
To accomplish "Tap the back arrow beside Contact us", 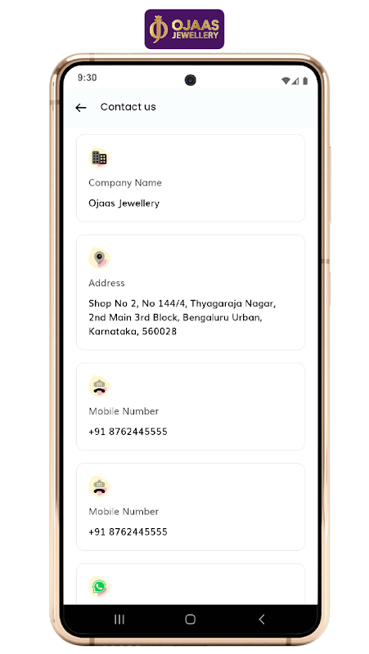I will [x=80, y=108].
